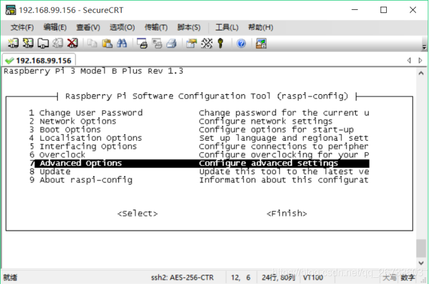Select 8 Update row

(199, 172)
